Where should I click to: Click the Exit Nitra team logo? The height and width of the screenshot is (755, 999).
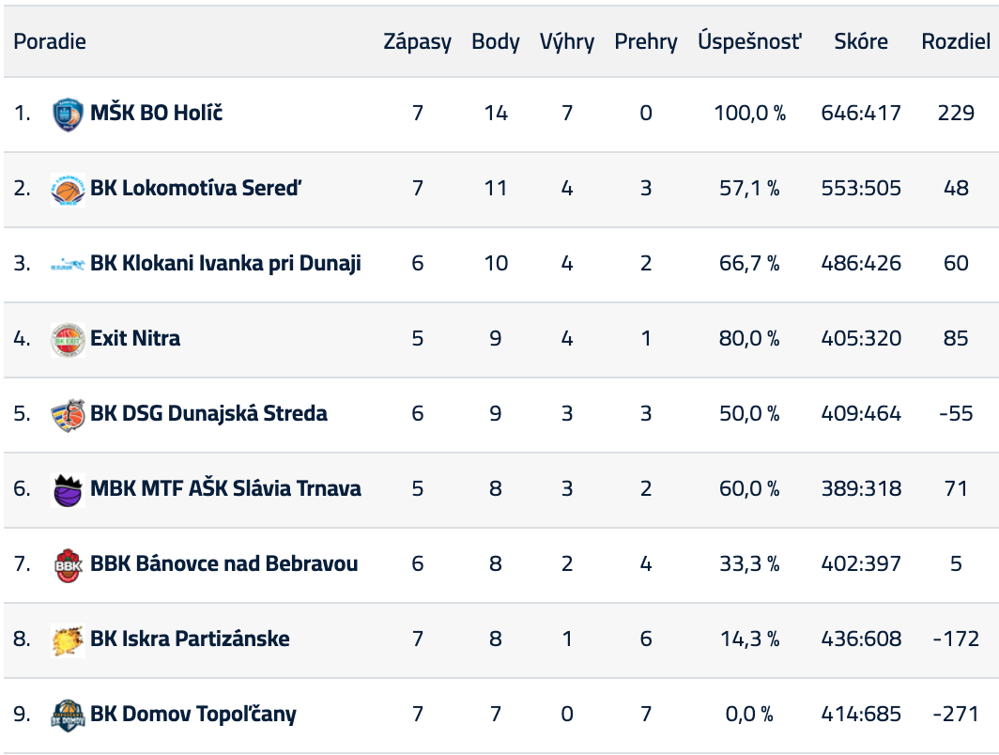click(x=68, y=339)
